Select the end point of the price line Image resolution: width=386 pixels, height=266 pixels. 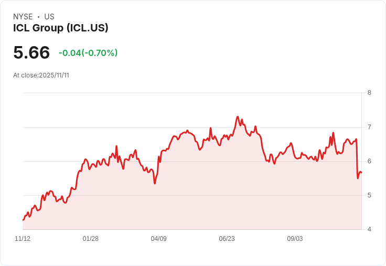pyautogui.click(x=361, y=173)
